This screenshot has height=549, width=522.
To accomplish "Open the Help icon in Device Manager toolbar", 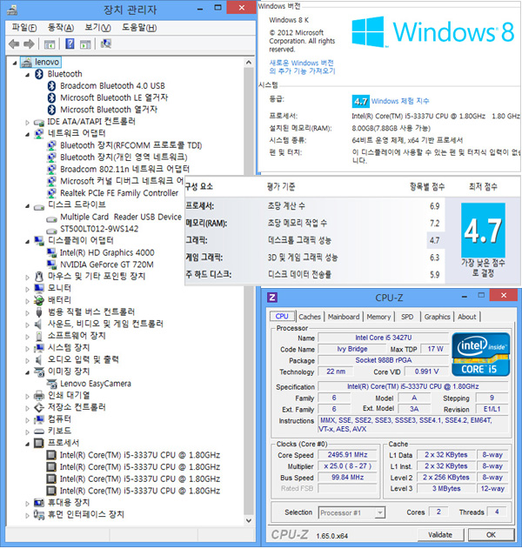I will [x=70, y=44].
